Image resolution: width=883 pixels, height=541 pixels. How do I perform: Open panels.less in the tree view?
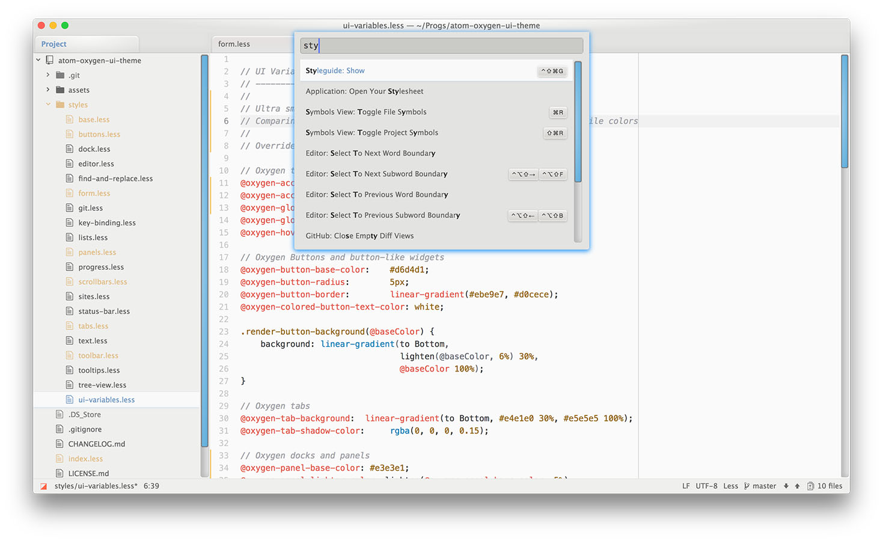pyautogui.click(x=97, y=252)
